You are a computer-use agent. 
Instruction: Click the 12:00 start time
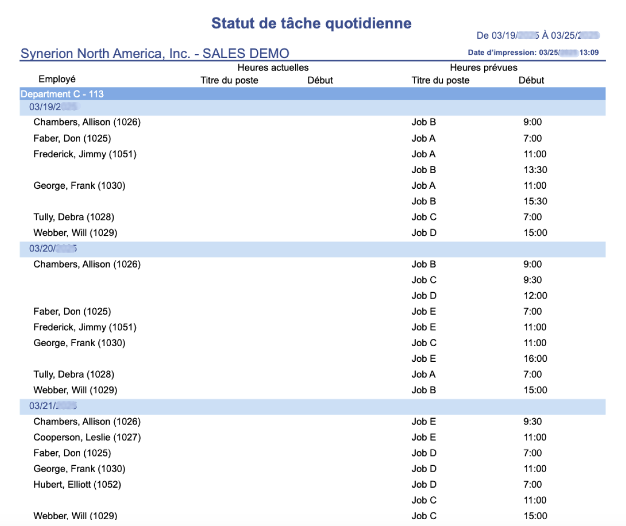click(x=535, y=295)
